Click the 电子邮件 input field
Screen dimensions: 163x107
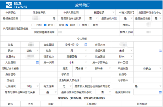[x=148, y=80]
